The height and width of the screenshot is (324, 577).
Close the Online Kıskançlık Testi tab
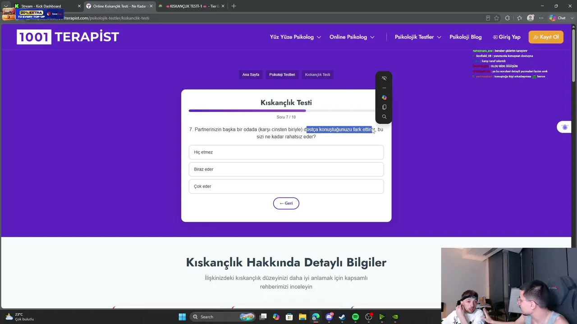(151, 6)
